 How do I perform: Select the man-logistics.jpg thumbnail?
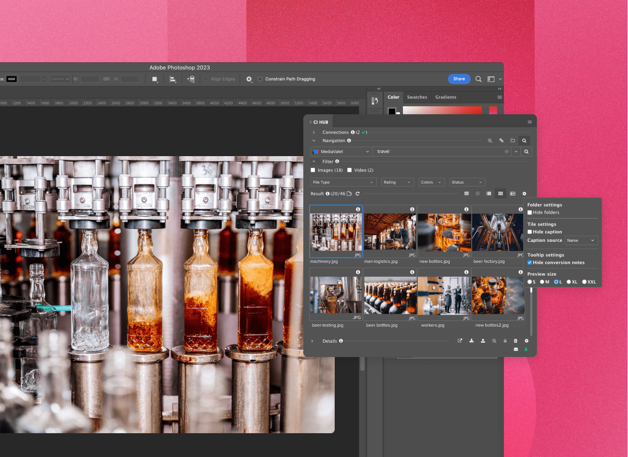point(390,232)
